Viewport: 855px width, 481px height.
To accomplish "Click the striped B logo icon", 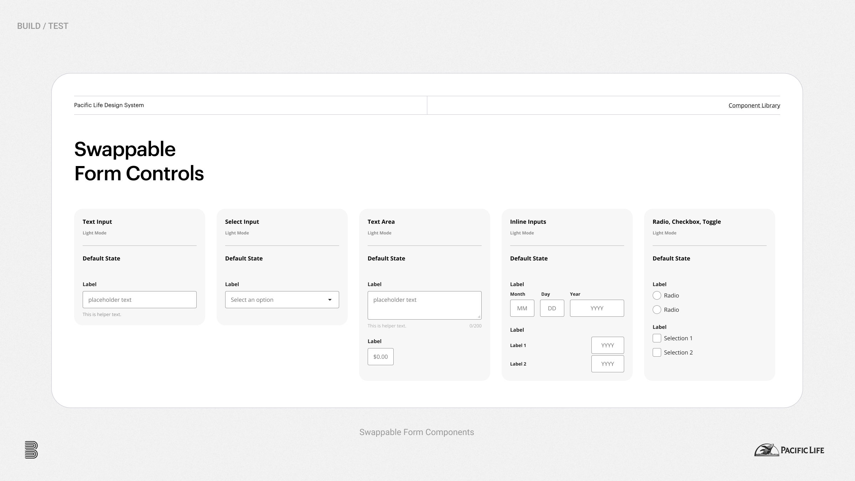I will point(31,450).
